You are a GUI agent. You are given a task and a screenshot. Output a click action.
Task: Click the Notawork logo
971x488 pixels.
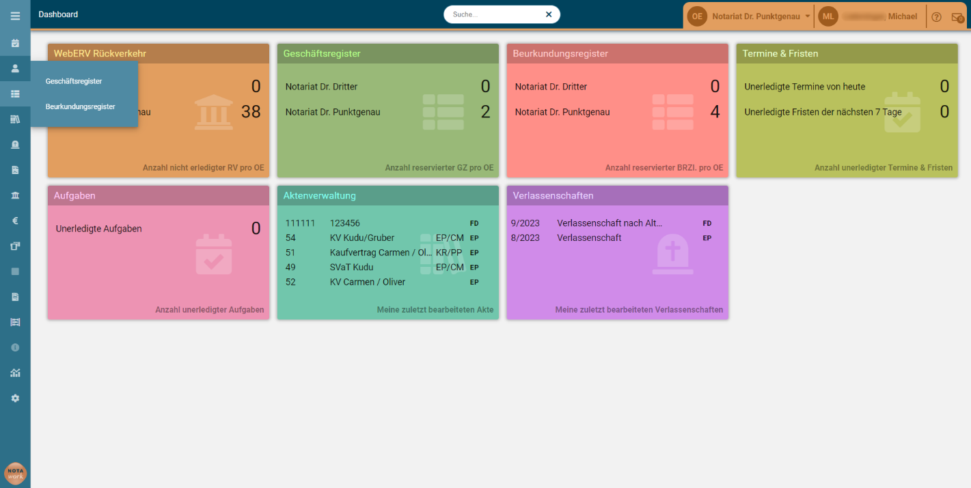pos(15,474)
